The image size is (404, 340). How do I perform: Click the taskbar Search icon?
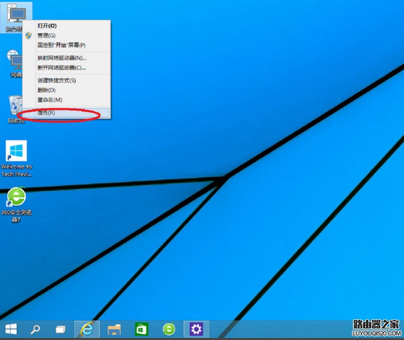tap(34, 328)
